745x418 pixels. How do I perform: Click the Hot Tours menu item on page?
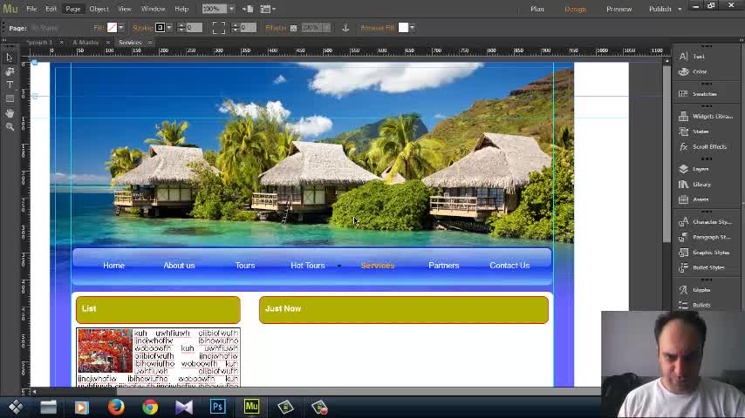307,266
